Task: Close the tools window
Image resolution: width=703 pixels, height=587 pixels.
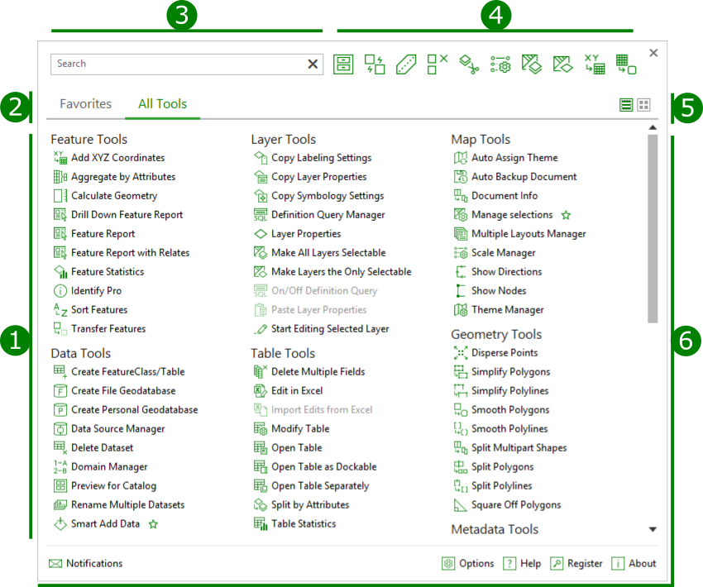Action: [x=653, y=53]
